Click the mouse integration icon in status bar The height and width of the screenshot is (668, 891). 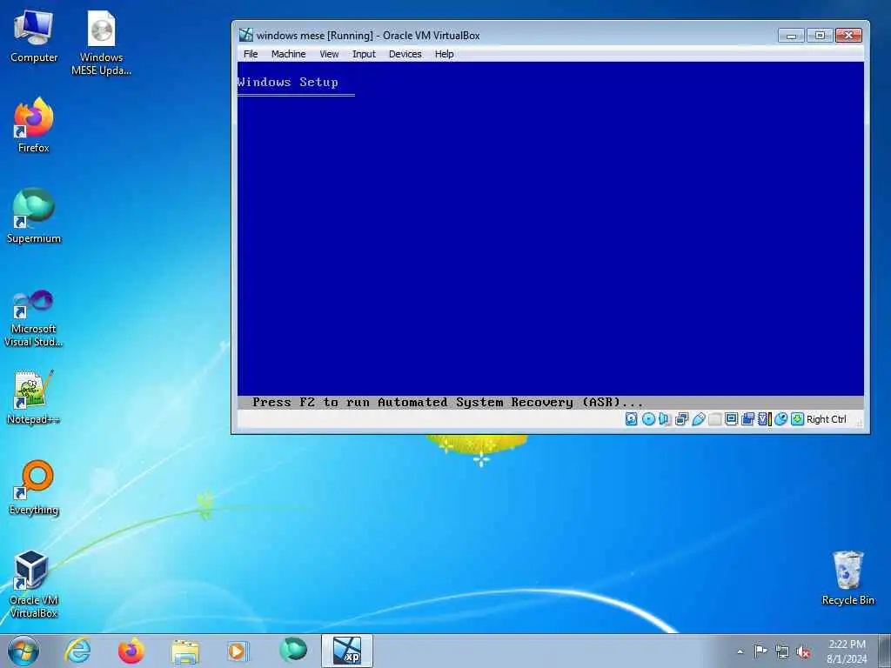coord(780,419)
